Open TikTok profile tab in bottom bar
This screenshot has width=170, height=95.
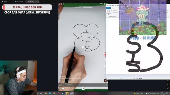click(103, 89)
